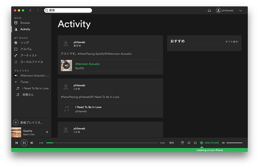Image resolution: width=259 pixels, height=168 pixels.
Task: Adjust the volume slider
Action: click(x=235, y=143)
